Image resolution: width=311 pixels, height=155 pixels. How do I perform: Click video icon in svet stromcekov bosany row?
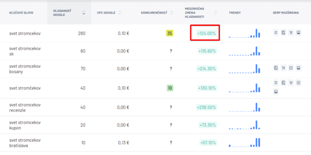point(291,68)
